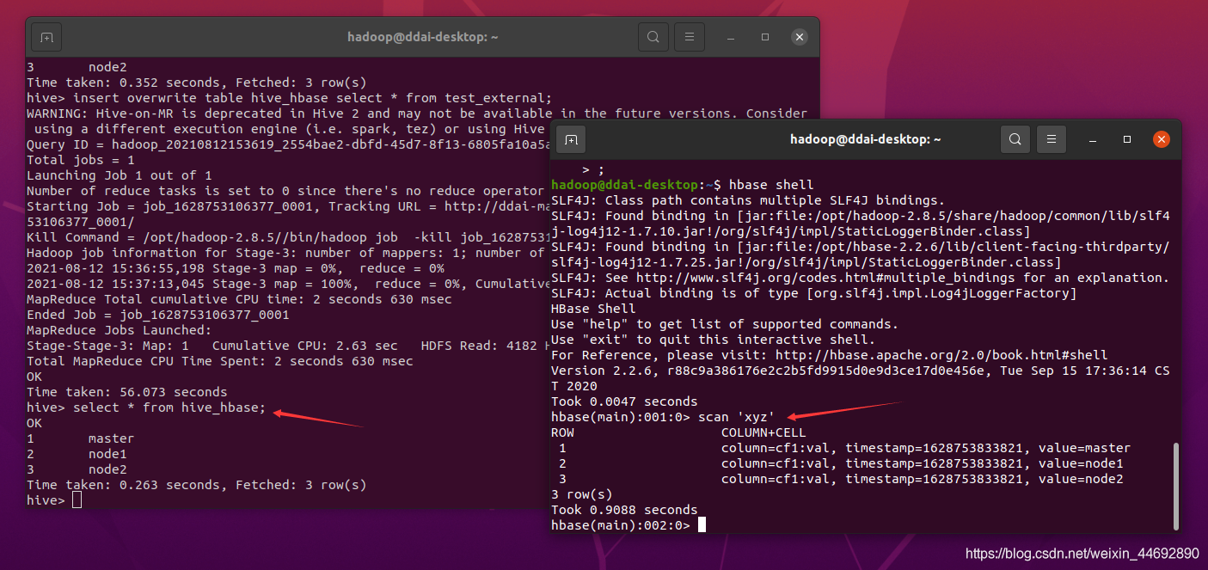
Task: Click 'Total jobs = 1' line
Action: coord(81,160)
